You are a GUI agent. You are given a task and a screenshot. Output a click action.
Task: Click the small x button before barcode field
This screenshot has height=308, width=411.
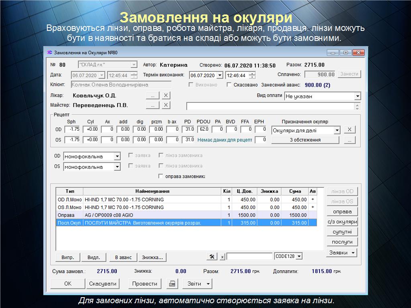[222, 257]
